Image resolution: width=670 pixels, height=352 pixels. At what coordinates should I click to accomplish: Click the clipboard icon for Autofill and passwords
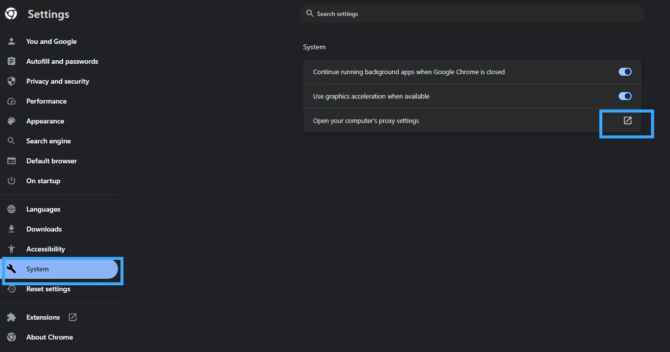click(11, 61)
